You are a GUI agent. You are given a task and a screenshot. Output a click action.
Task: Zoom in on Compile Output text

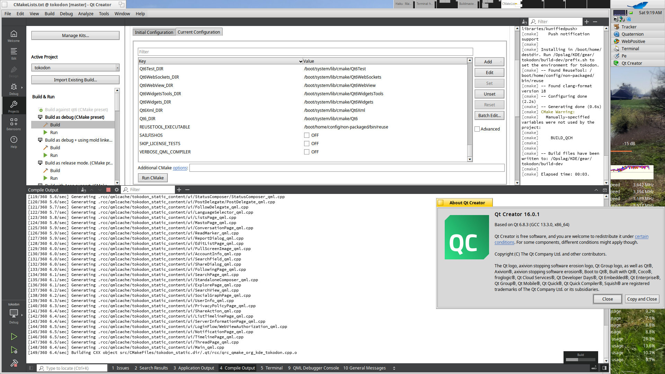(x=179, y=190)
